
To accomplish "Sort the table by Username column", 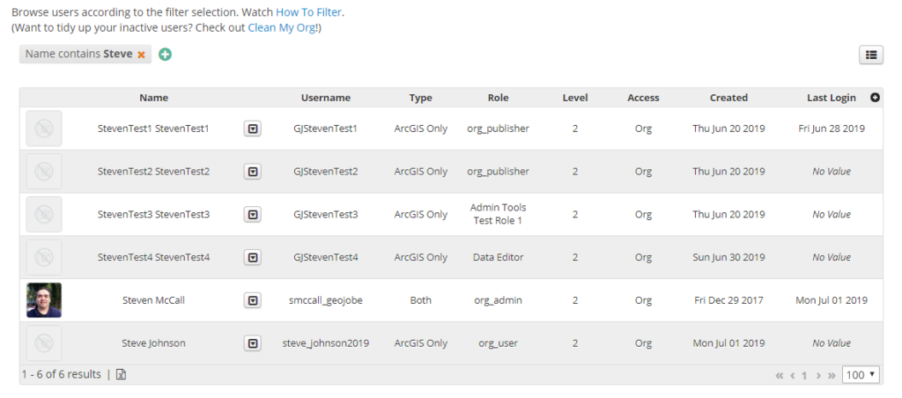I will point(325,98).
